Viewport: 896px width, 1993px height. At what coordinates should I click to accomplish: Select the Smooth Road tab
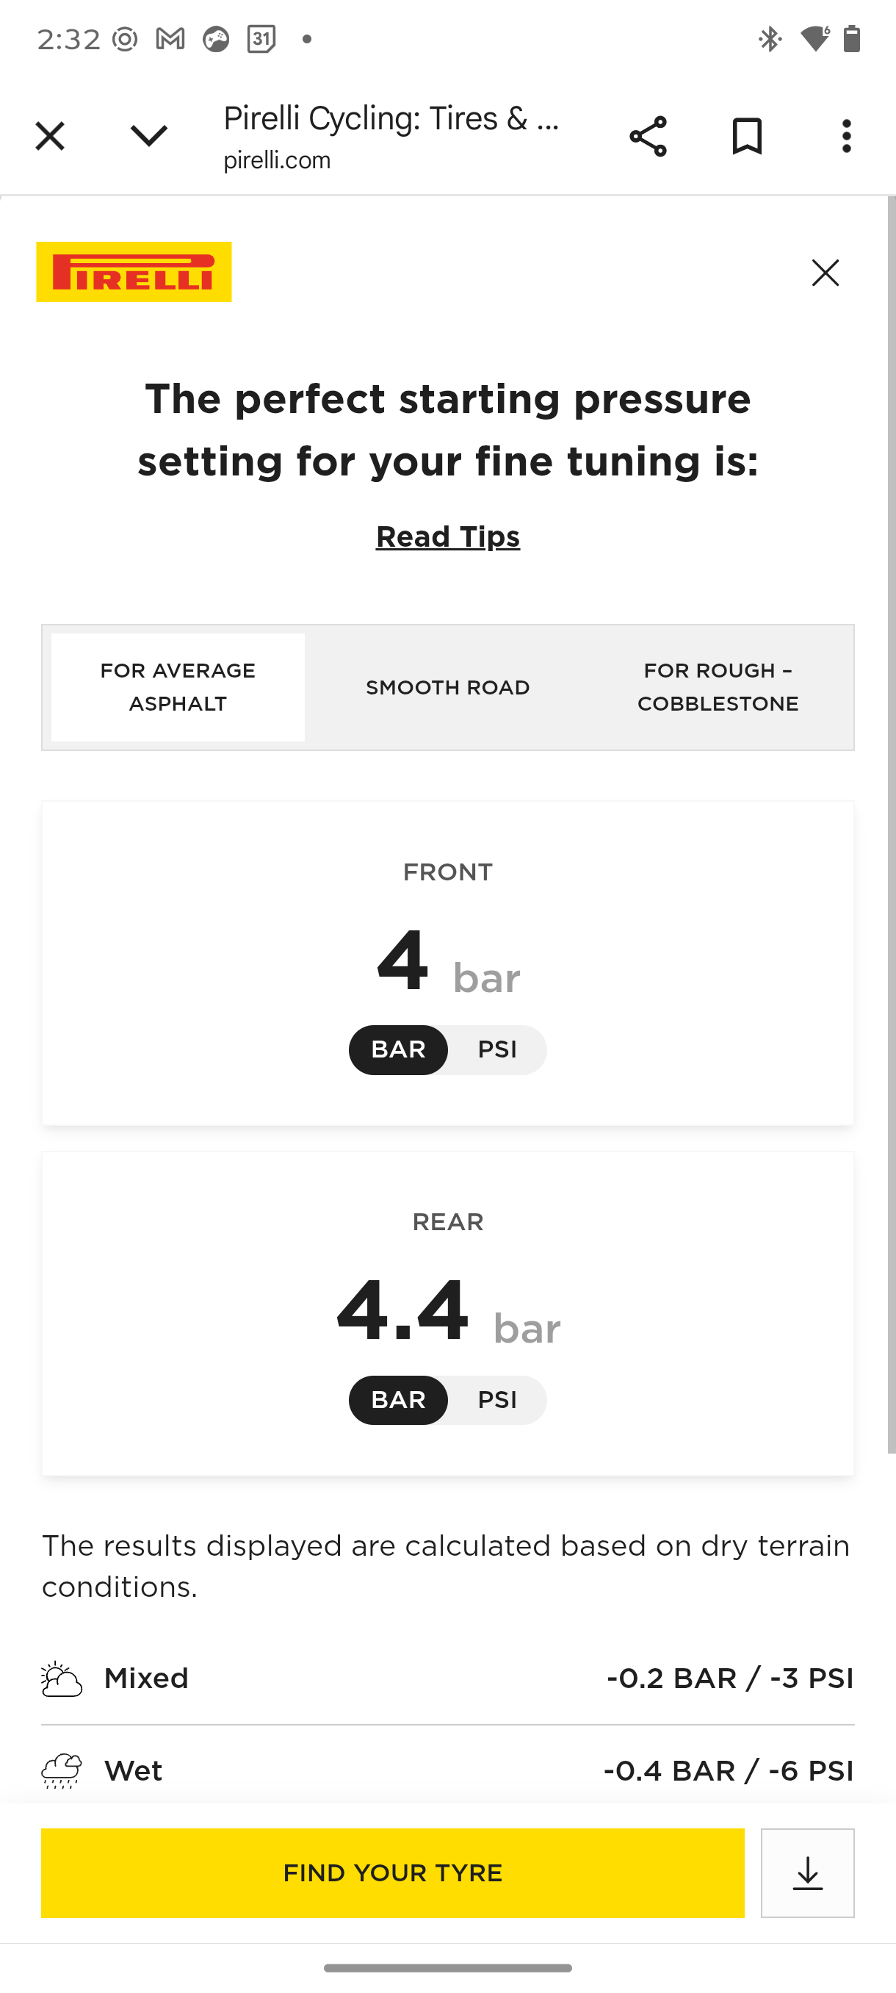click(447, 687)
